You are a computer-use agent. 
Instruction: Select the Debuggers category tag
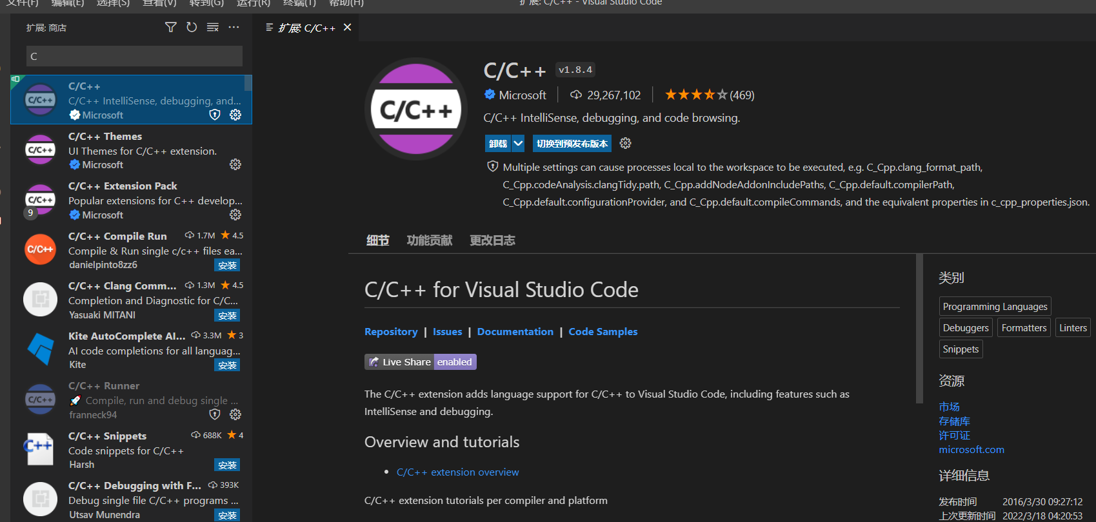point(966,327)
